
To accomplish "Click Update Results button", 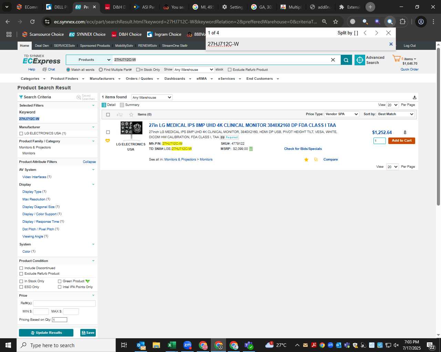I will tap(46, 333).
